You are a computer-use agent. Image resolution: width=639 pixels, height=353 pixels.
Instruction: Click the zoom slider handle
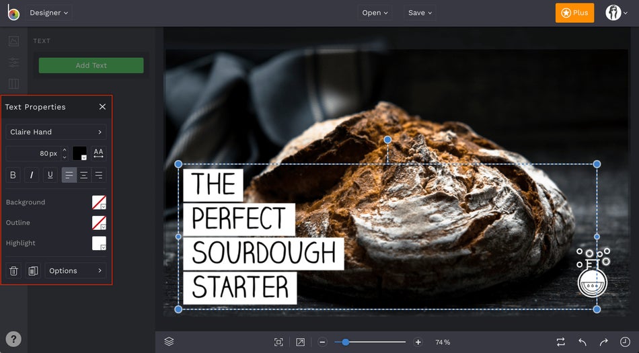click(x=346, y=342)
